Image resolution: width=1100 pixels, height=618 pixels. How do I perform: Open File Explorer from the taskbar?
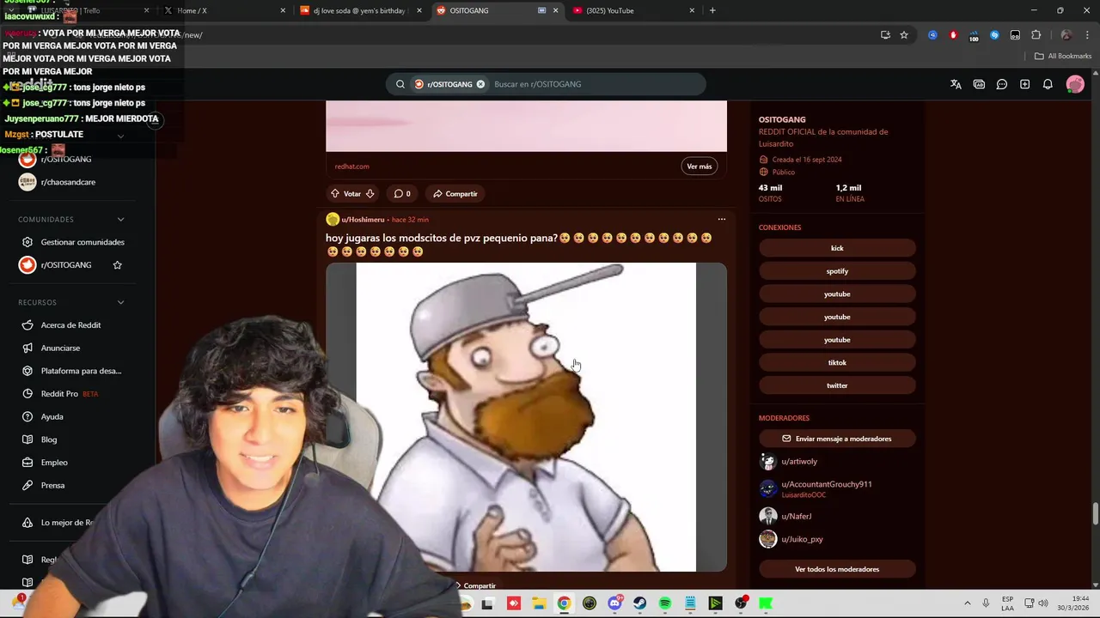[539, 603]
